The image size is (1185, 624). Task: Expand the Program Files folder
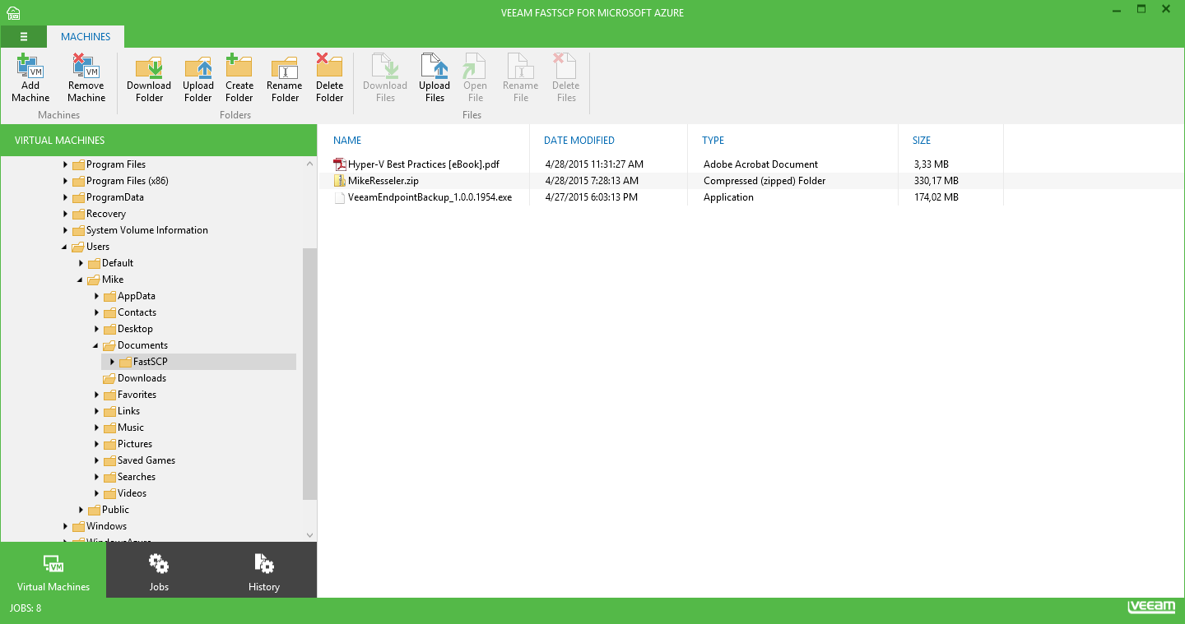[66, 164]
